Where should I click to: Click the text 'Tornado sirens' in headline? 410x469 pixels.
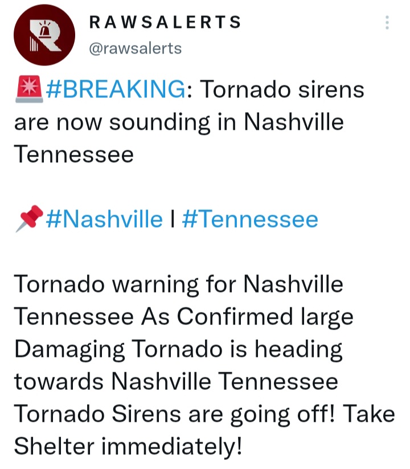[282, 89]
